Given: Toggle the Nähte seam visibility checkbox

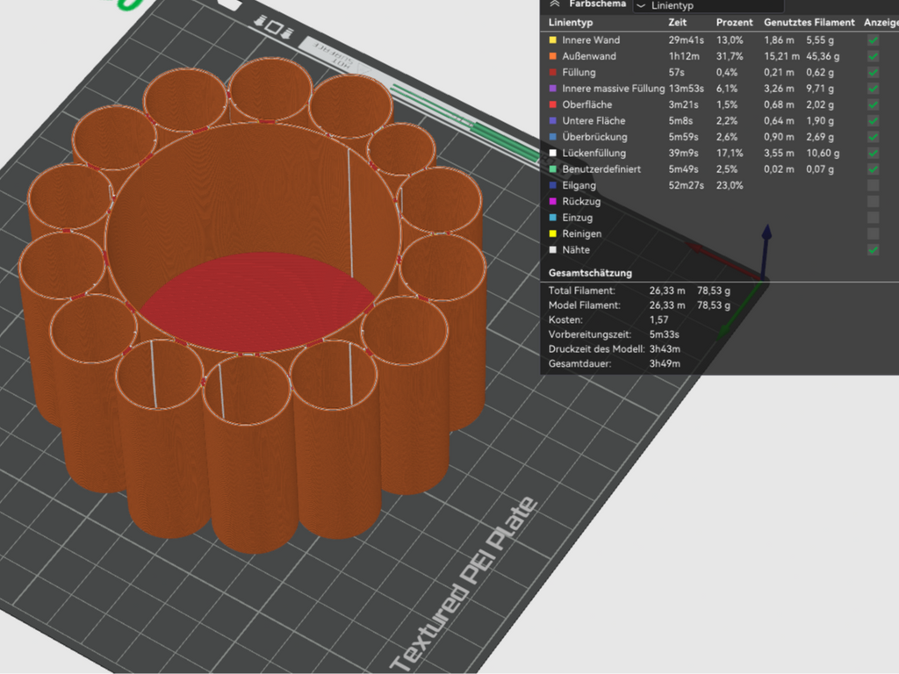Looking at the screenshot, I should (x=873, y=250).
